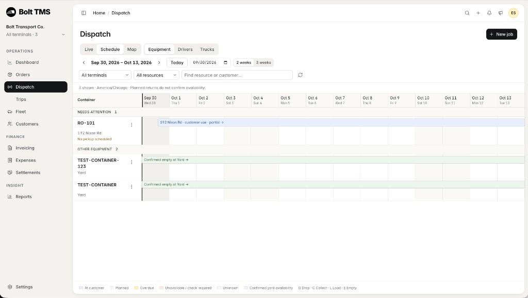The height and width of the screenshot is (298, 528).
Task: Click the New job button
Action: coord(501,34)
